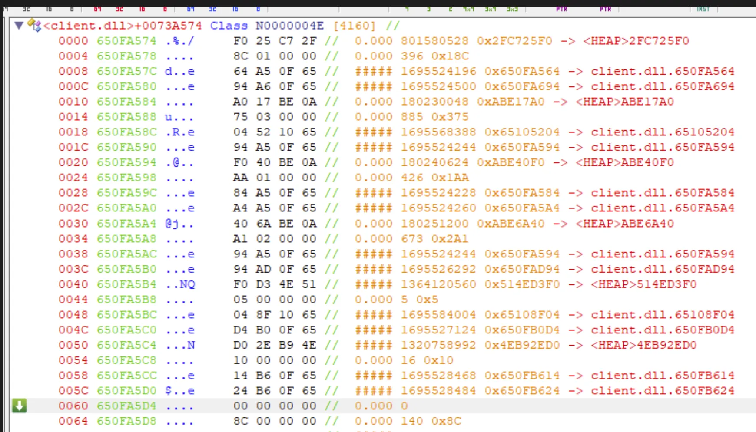Follow pointer link client.dll.65105204
This screenshot has height=432, width=756.
click(x=662, y=132)
